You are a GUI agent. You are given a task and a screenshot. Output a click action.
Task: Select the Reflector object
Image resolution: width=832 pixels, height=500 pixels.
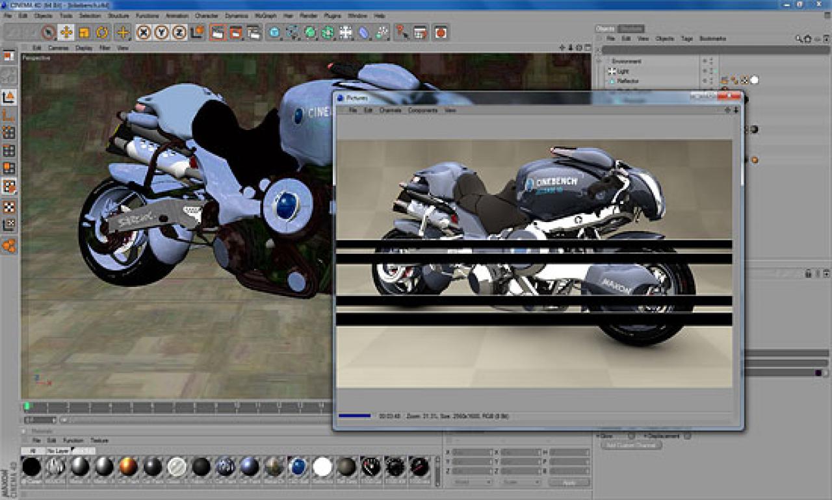(628, 81)
